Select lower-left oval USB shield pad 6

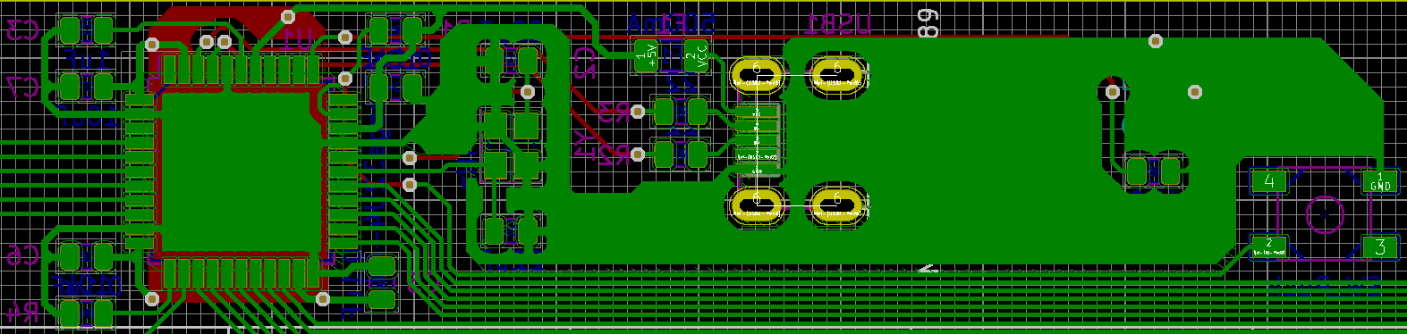click(x=757, y=205)
